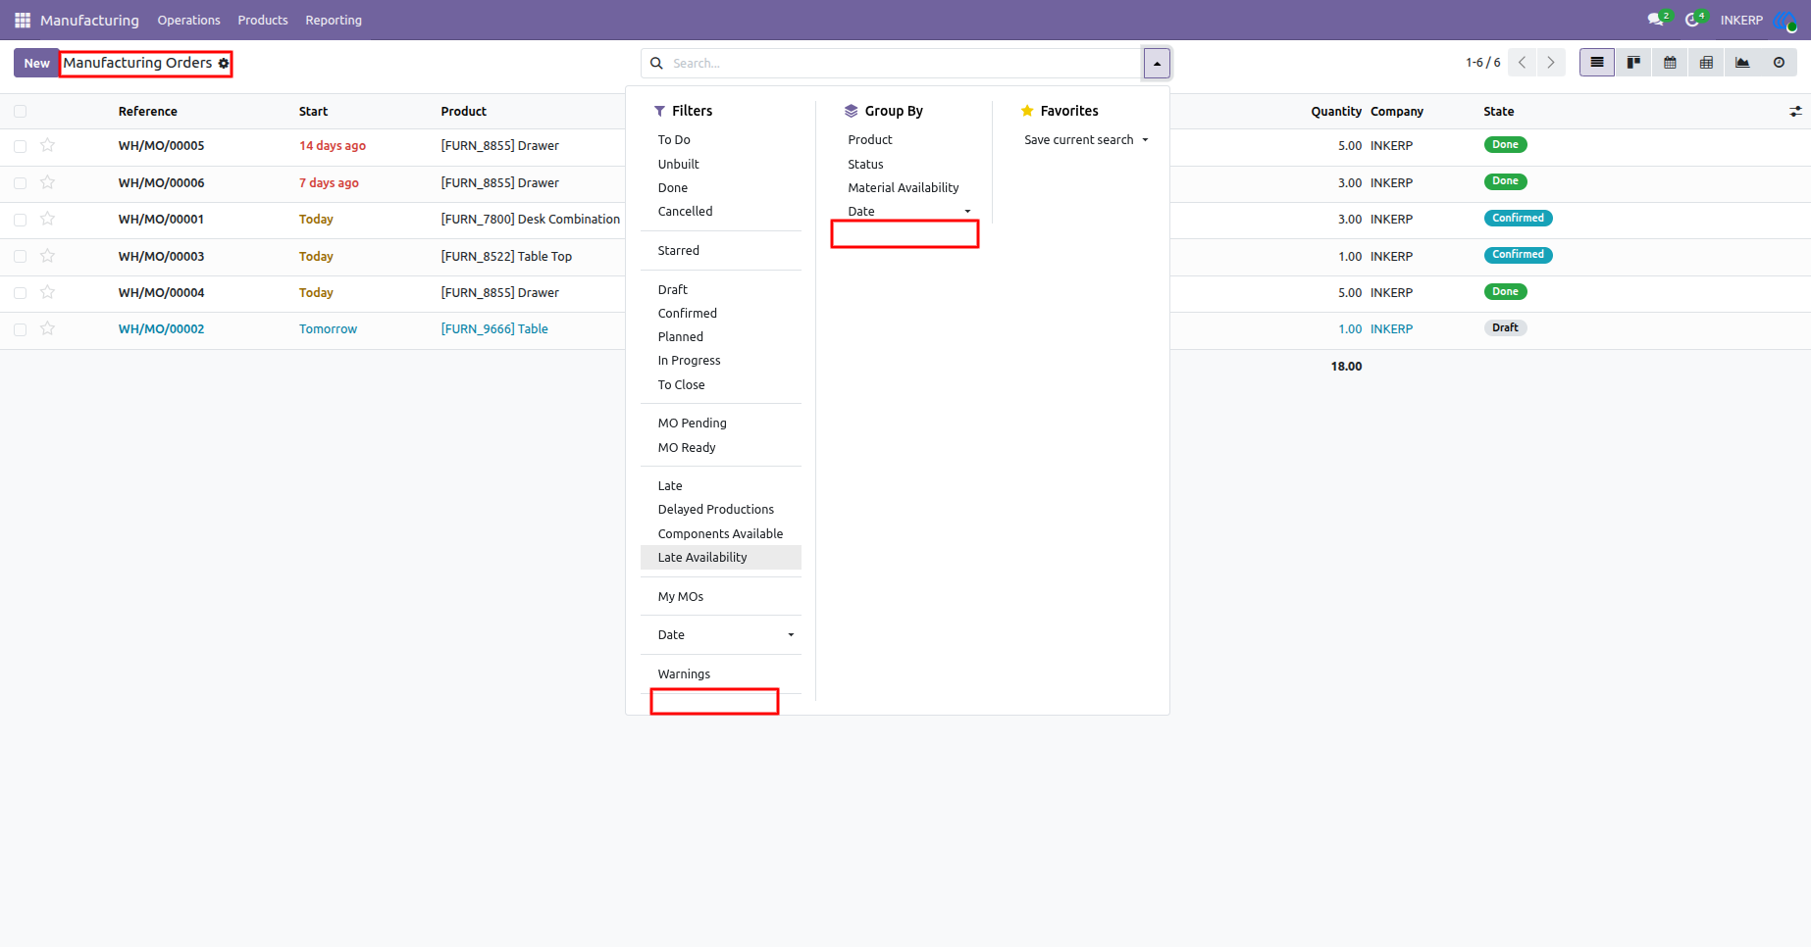Open optional columns adjustment icon

tap(1795, 112)
